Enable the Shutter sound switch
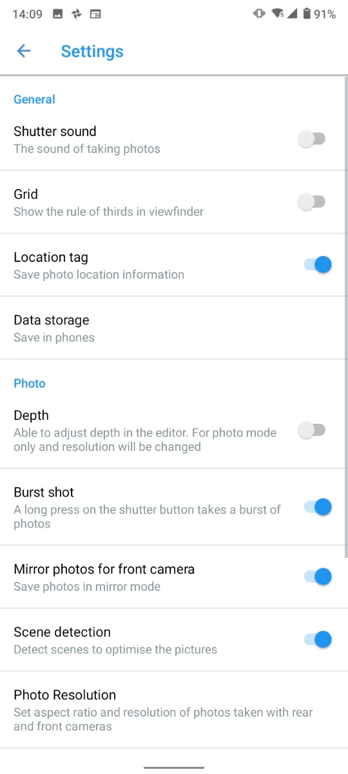Image resolution: width=348 pixels, height=774 pixels. coord(313,139)
